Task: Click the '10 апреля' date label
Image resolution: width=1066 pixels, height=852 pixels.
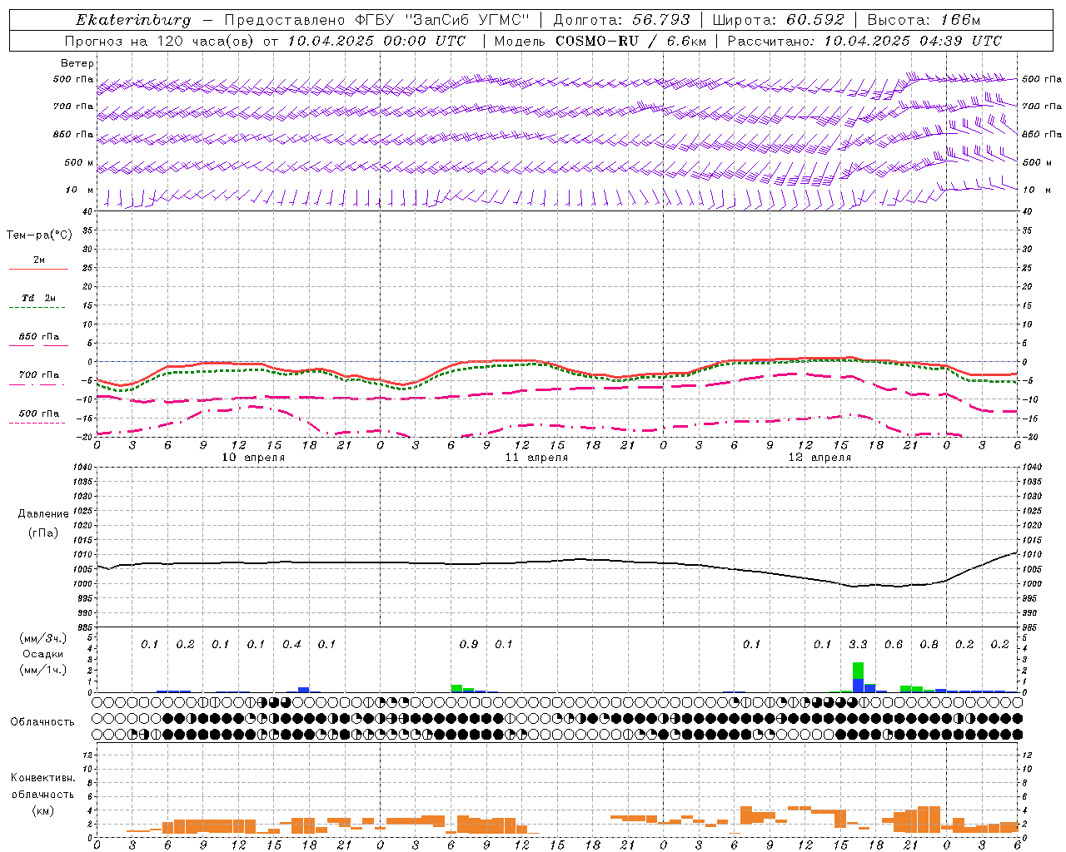Action: pyautogui.click(x=253, y=458)
